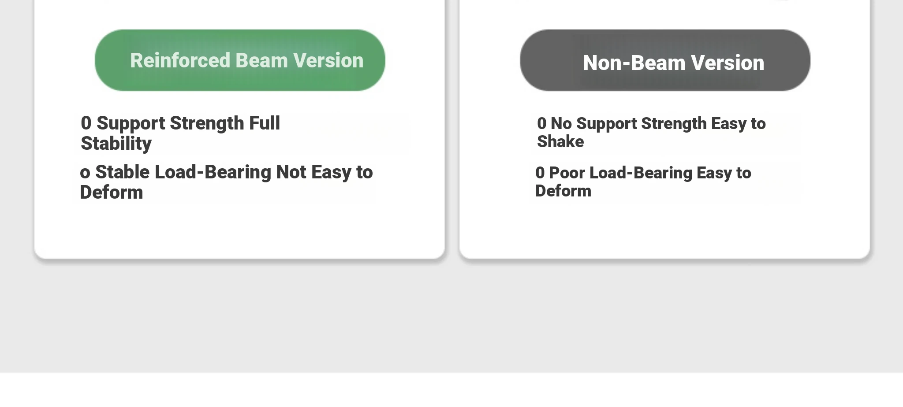Click Deform under Stable Load-Bearing
903x407 pixels.
(112, 192)
